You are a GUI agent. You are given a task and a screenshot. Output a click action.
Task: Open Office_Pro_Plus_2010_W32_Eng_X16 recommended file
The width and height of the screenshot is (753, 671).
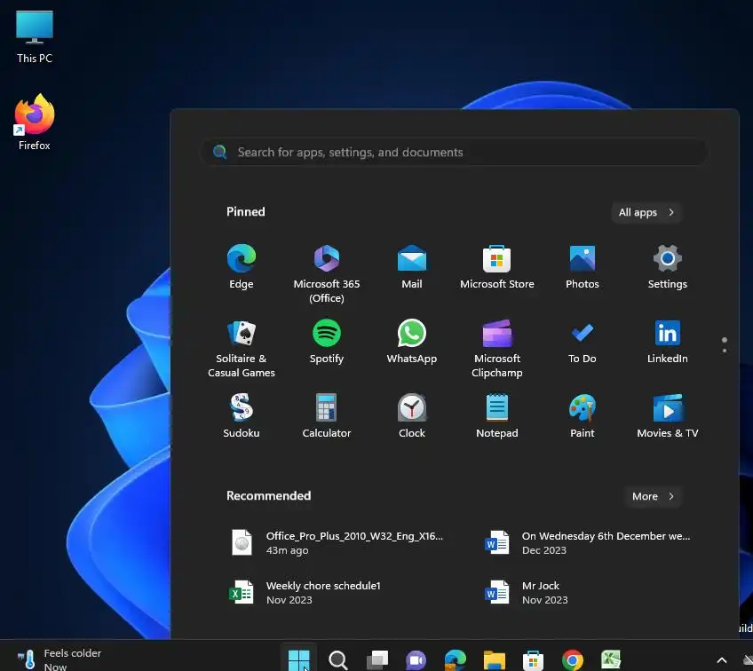[x=338, y=543]
